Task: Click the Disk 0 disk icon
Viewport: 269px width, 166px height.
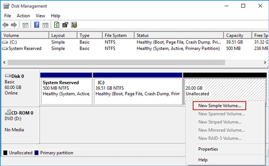Action: [x=8, y=76]
